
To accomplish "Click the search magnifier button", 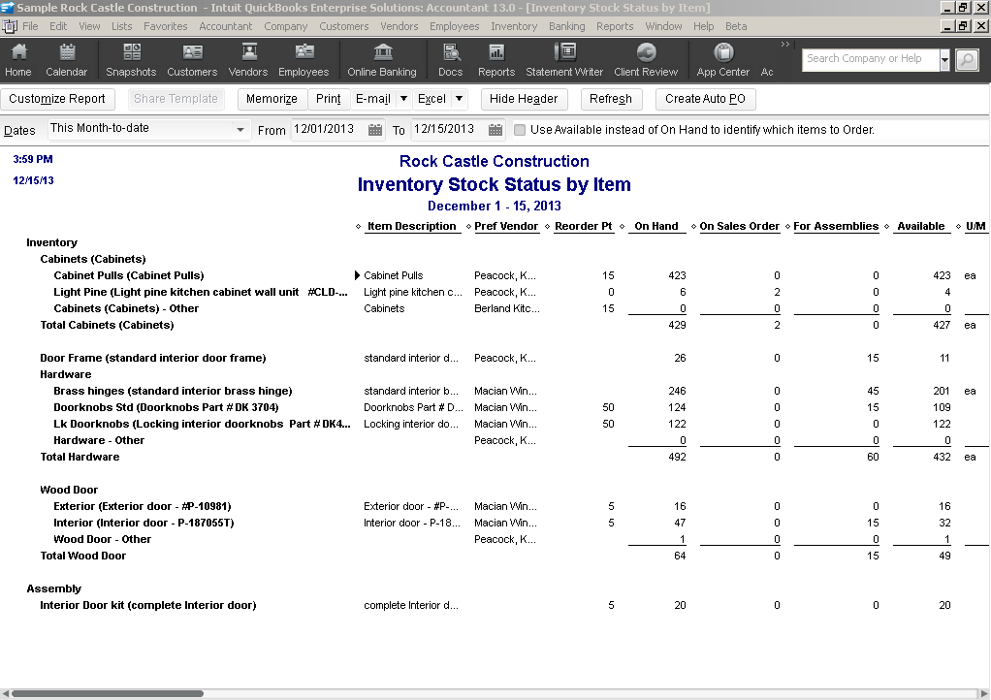I will click(x=967, y=60).
